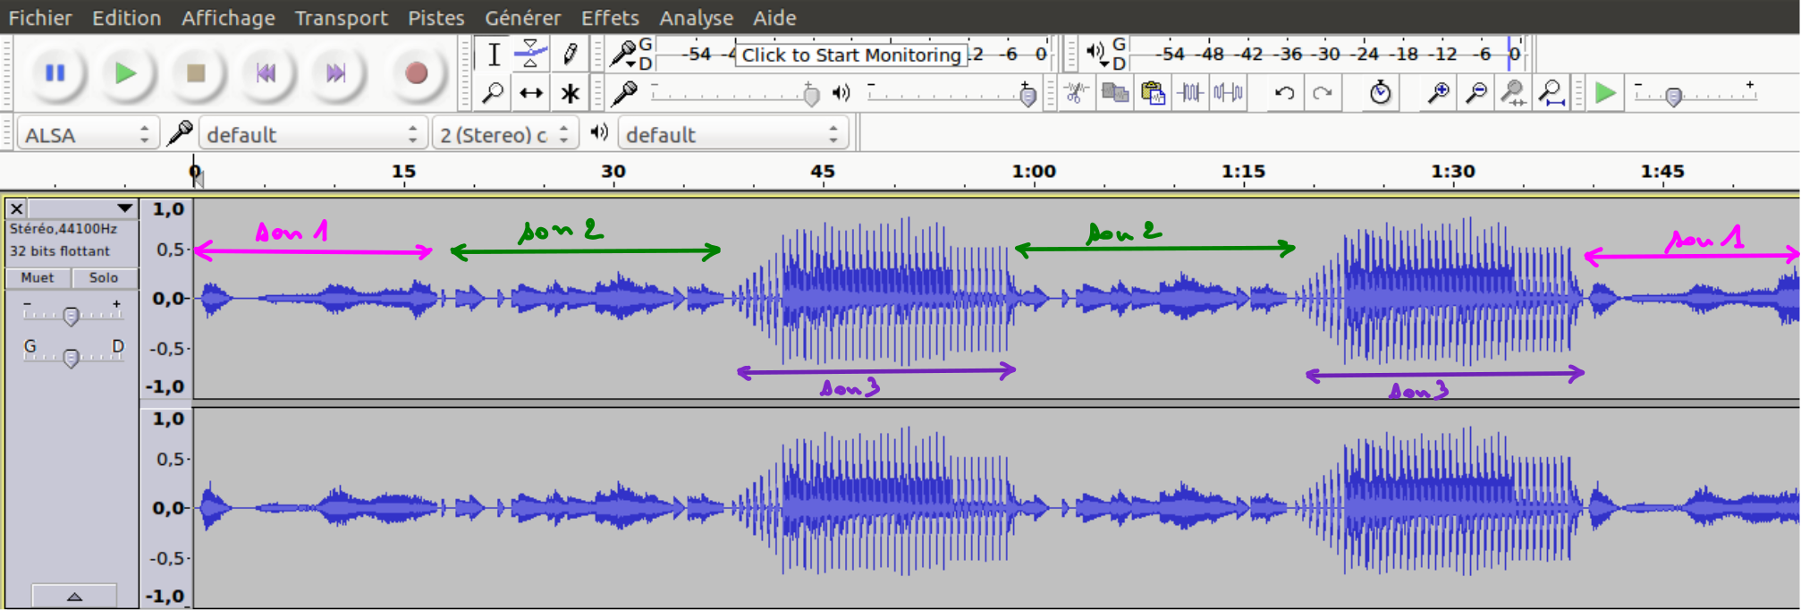Pause playback with the Pause button
The image size is (1801, 610).
[x=55, y=73]
